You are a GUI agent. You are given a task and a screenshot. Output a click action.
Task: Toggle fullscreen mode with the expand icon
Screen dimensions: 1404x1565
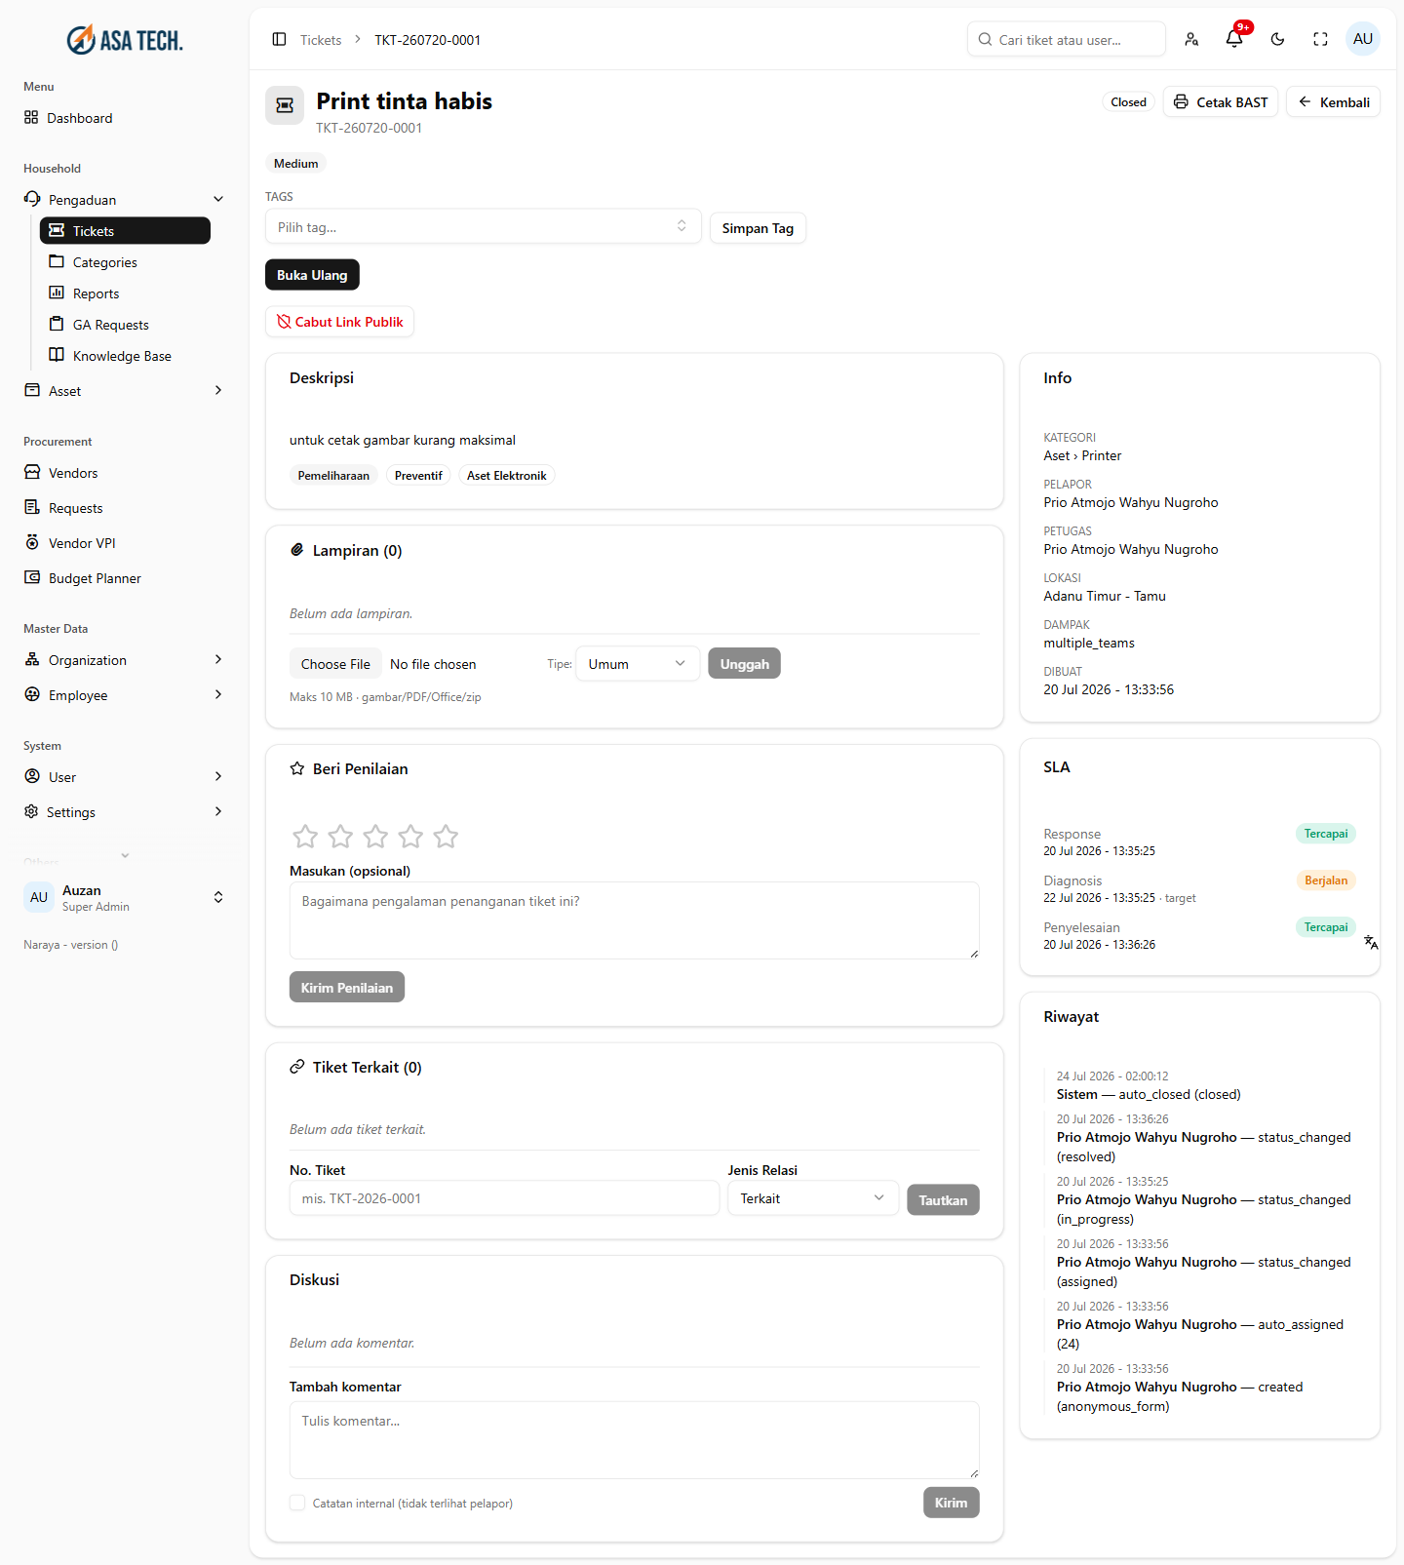point(1320,39)
